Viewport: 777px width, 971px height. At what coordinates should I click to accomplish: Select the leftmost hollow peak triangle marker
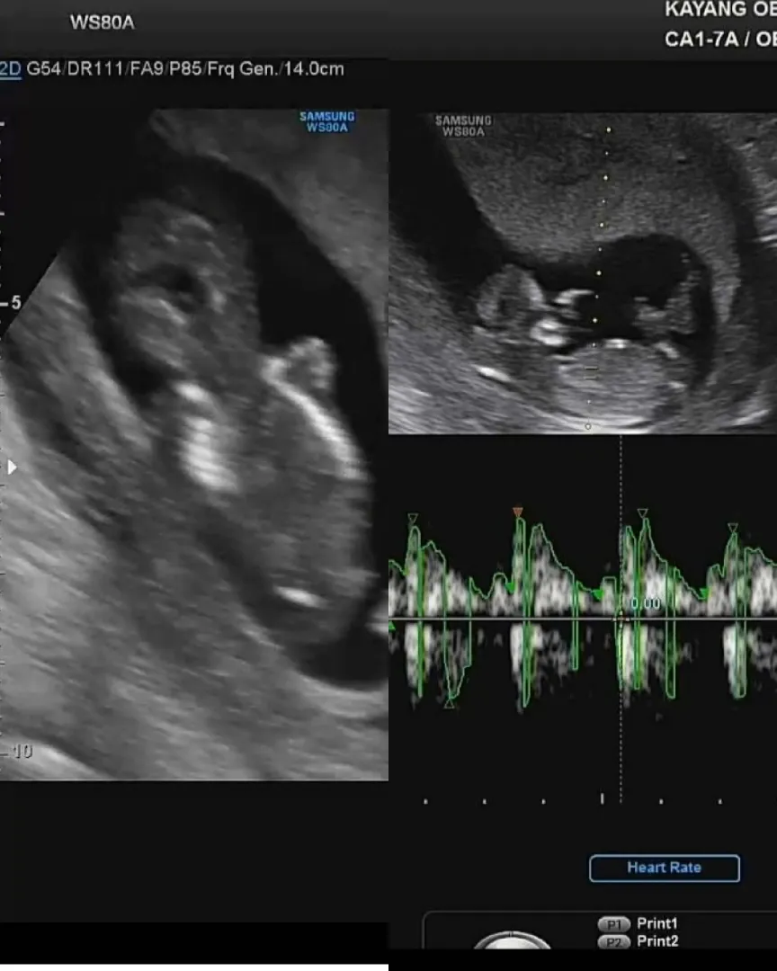point(413,519)
